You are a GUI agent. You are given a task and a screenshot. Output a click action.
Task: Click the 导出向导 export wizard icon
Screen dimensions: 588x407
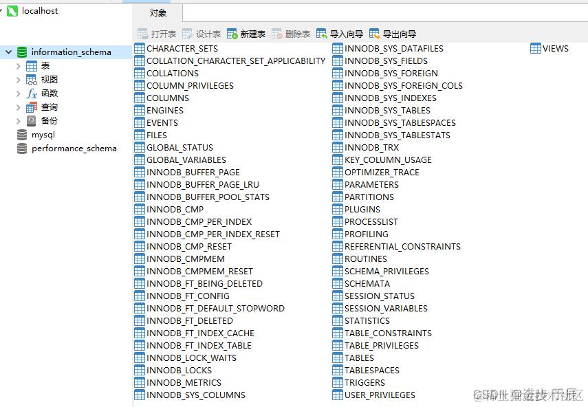pyautogui.click(x=374, y=34)
